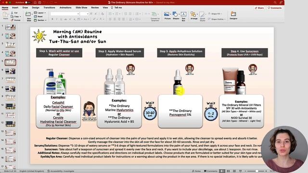Open the Review tab
The height and width of the screenshot is (173, 308).
(95, 8)
